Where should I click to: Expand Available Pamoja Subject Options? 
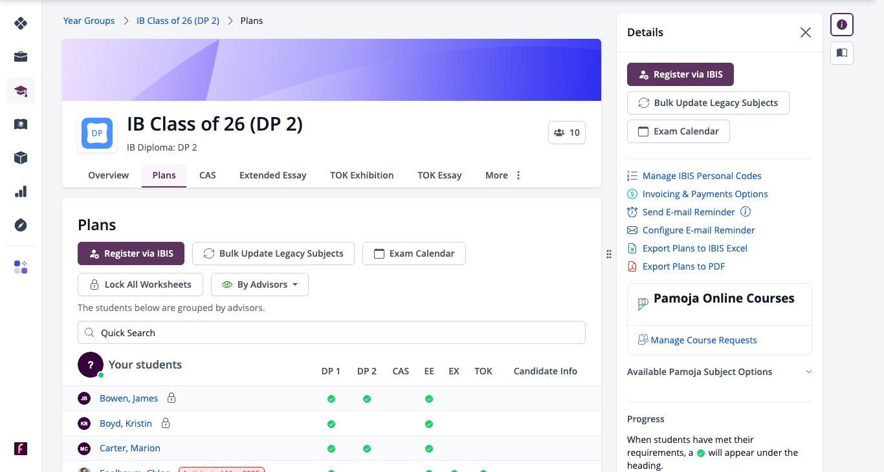(719, 372)
